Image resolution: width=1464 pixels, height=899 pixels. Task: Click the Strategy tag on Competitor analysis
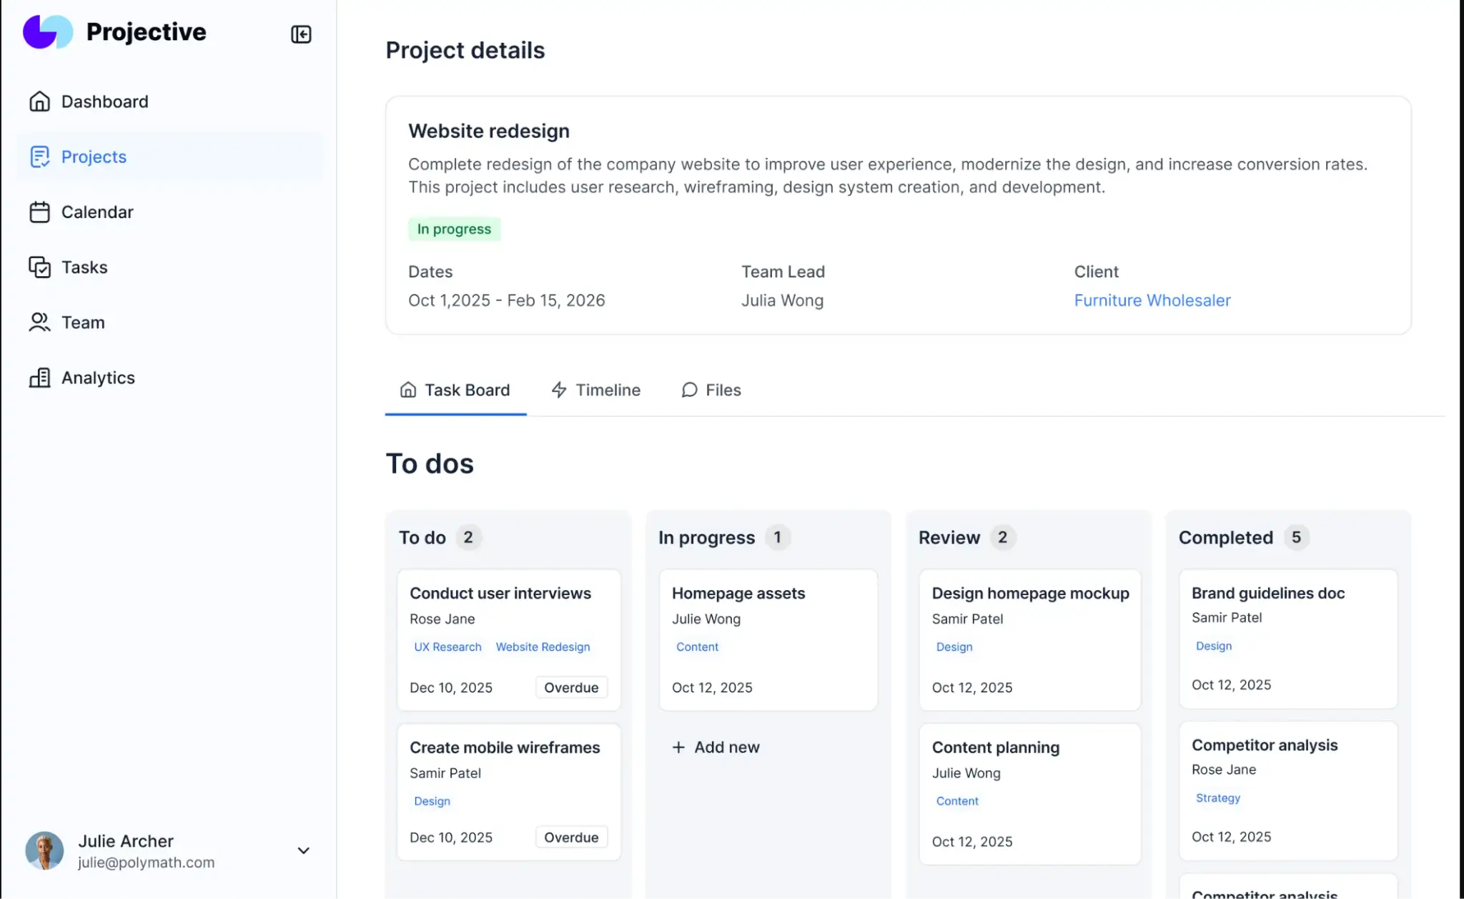(1218, 797)
